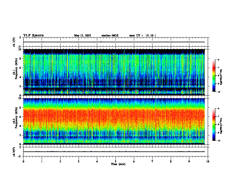The height and width of the screenshot is (181, 234).
Task: Click the "-10" label on the ch.2 colorbar
Action: [218, 141]
